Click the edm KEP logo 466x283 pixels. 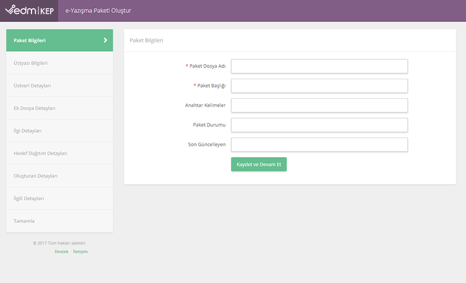click(29, 10)
